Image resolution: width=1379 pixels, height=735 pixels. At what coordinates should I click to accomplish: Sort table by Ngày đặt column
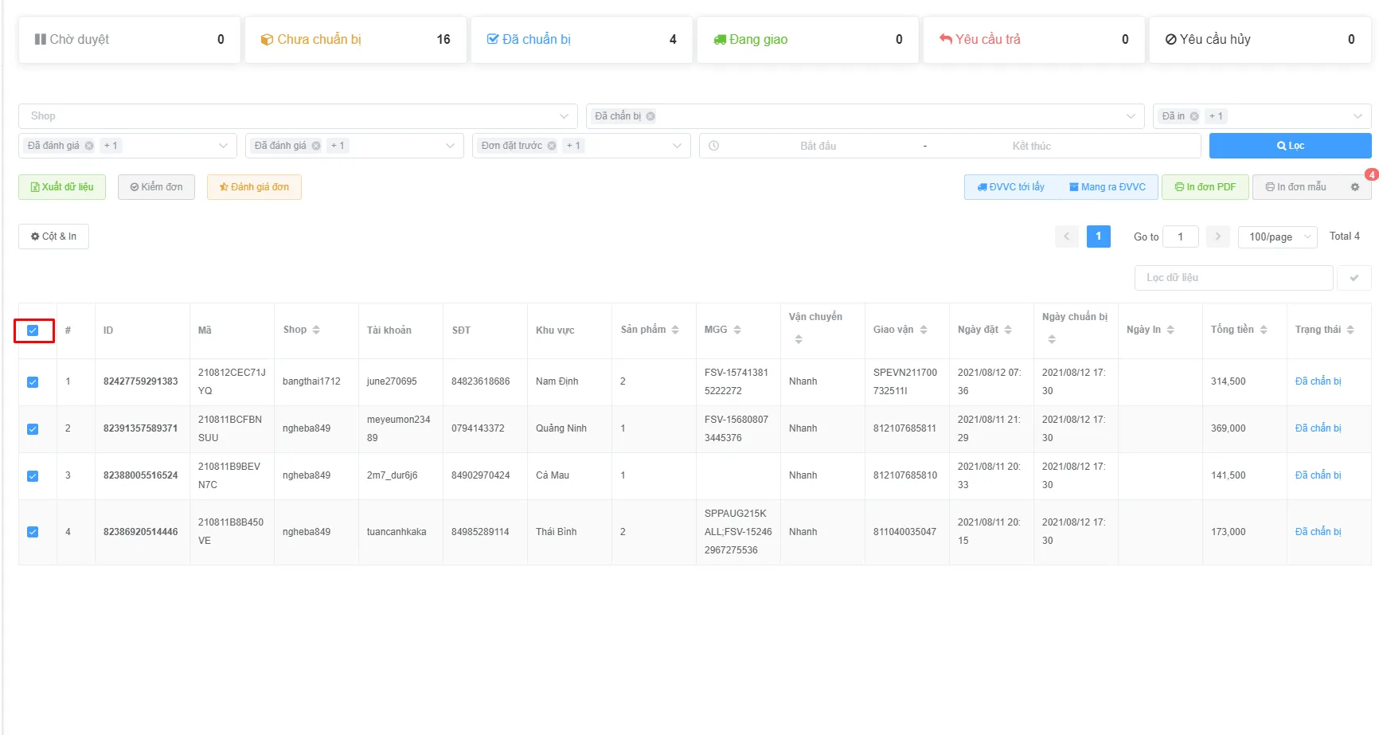pos(1008,330)
